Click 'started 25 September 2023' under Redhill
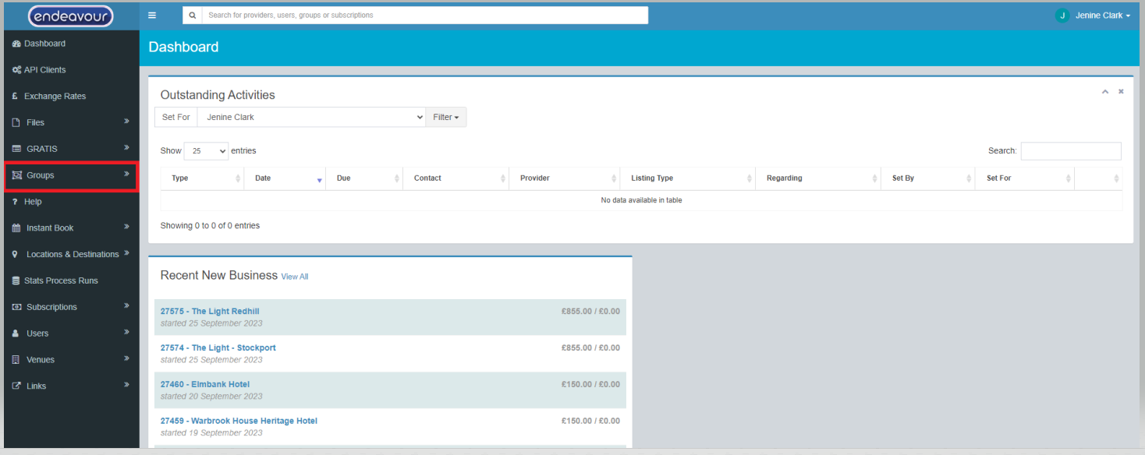 click(x=211, y=323)
